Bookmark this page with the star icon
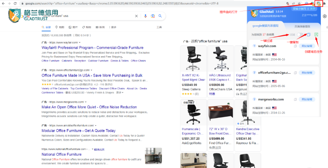The width and height of the screenshot is (328, 168). [x=299, y=4]
